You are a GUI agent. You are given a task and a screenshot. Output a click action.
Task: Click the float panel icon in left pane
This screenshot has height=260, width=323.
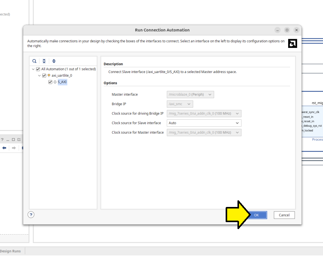pos(19,140)
